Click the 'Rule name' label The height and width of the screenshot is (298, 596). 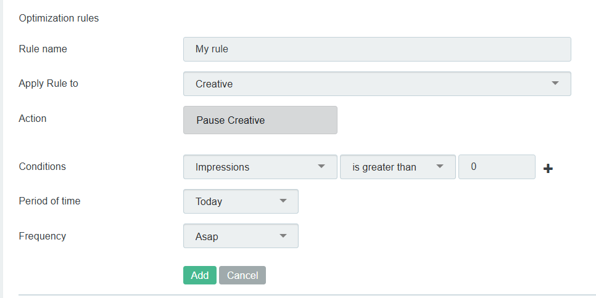[x=43, y=49]
